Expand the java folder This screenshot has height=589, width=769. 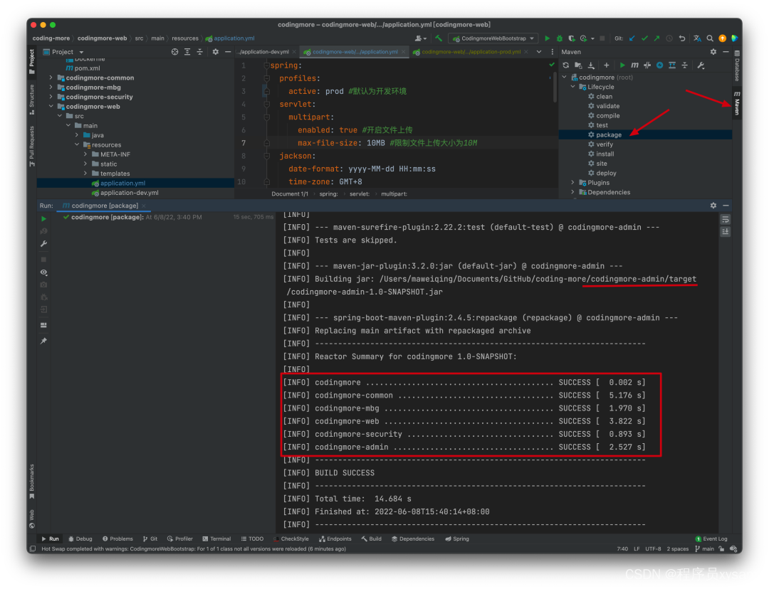click(x=77, y=135)
